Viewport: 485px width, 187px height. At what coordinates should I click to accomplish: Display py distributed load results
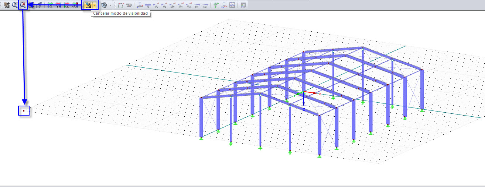[197, 5]
